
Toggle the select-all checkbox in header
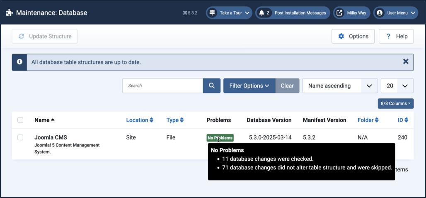(x=20, y=120)
